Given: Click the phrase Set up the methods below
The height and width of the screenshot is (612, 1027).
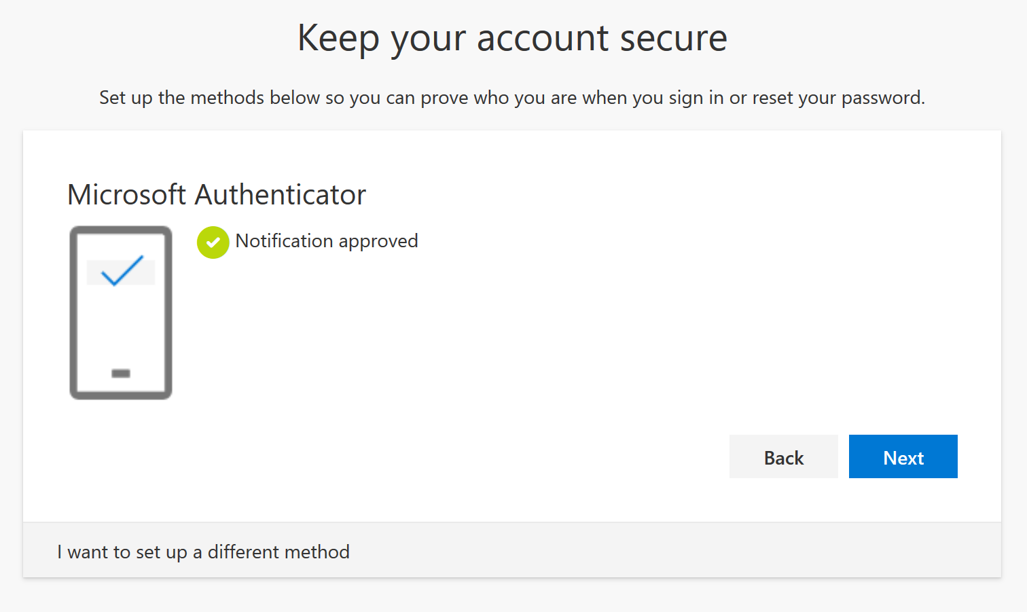Looking at the screenshot, I should (x=209, y=97).
